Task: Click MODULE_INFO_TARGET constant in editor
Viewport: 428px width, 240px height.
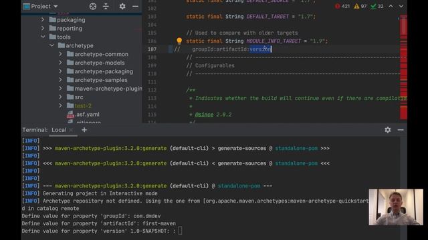Action: (x=274, y=41)
